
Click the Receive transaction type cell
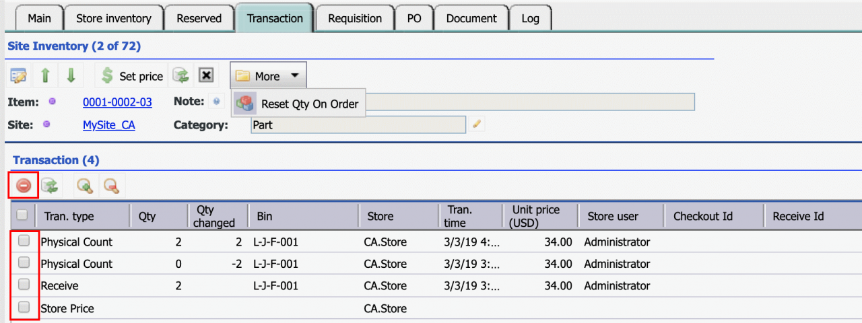(59, 286)
